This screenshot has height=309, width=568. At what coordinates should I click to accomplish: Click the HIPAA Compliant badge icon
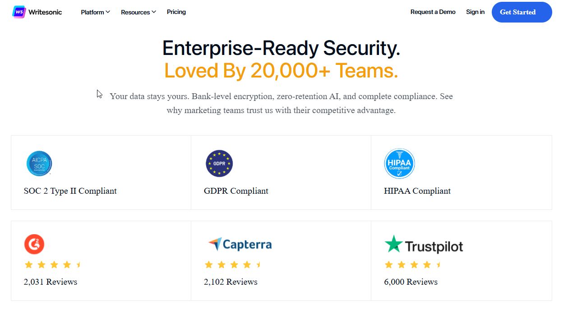tap(399, 164)
